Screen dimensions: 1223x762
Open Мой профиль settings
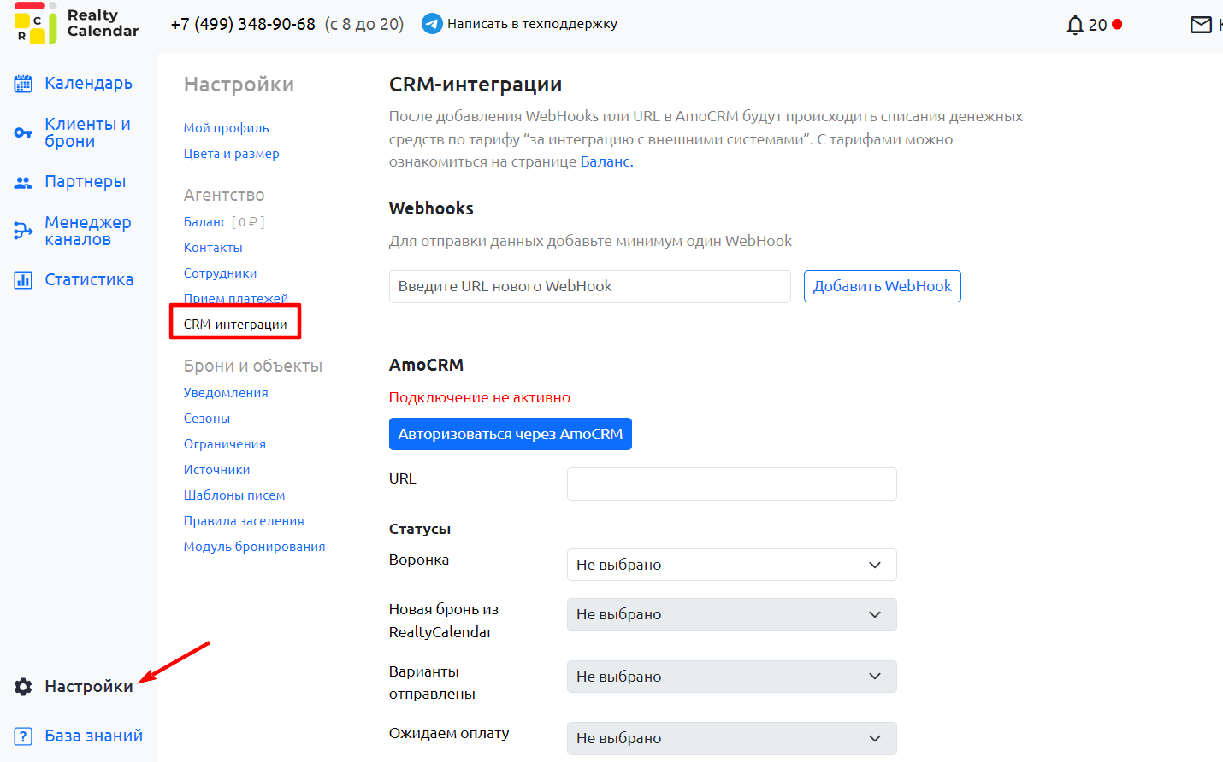[226, 128]
